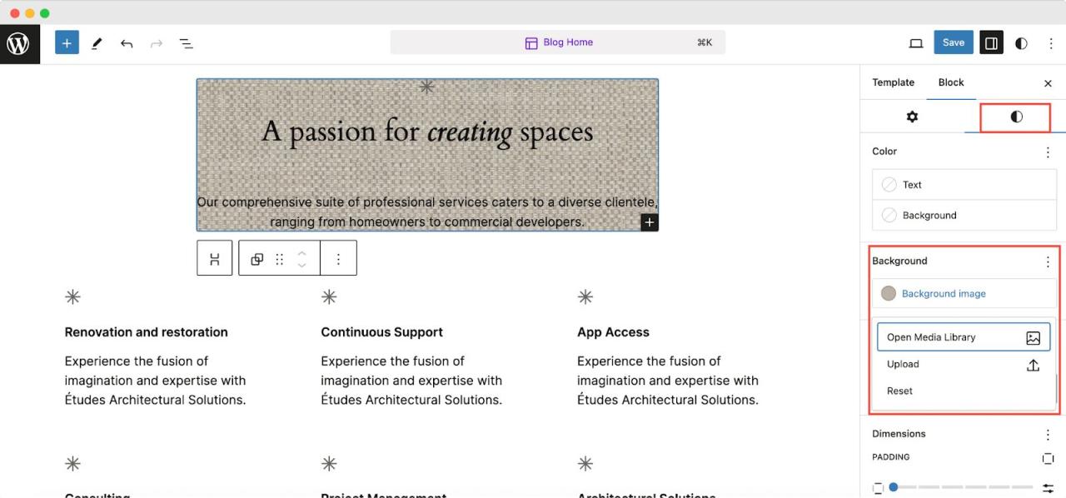Switch to the Template tab
The image size is (1066, 498).
point(893,82)
